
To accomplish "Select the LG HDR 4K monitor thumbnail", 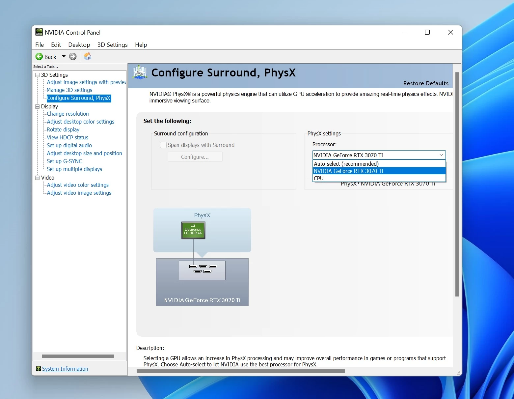I will pos(193,230).
